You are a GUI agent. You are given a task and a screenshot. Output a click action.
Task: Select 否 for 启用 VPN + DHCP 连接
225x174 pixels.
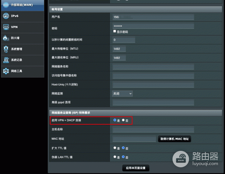[x=123, y=120]
